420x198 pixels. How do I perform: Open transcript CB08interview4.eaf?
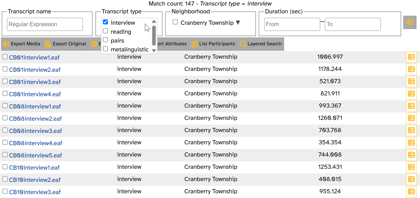click(x=36, y=143)
